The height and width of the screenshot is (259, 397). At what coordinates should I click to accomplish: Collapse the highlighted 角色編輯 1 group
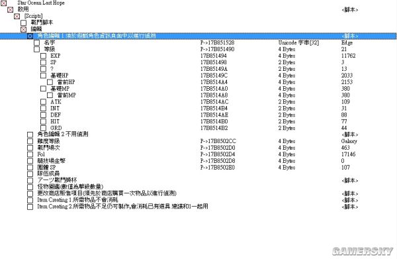point(30,36)
